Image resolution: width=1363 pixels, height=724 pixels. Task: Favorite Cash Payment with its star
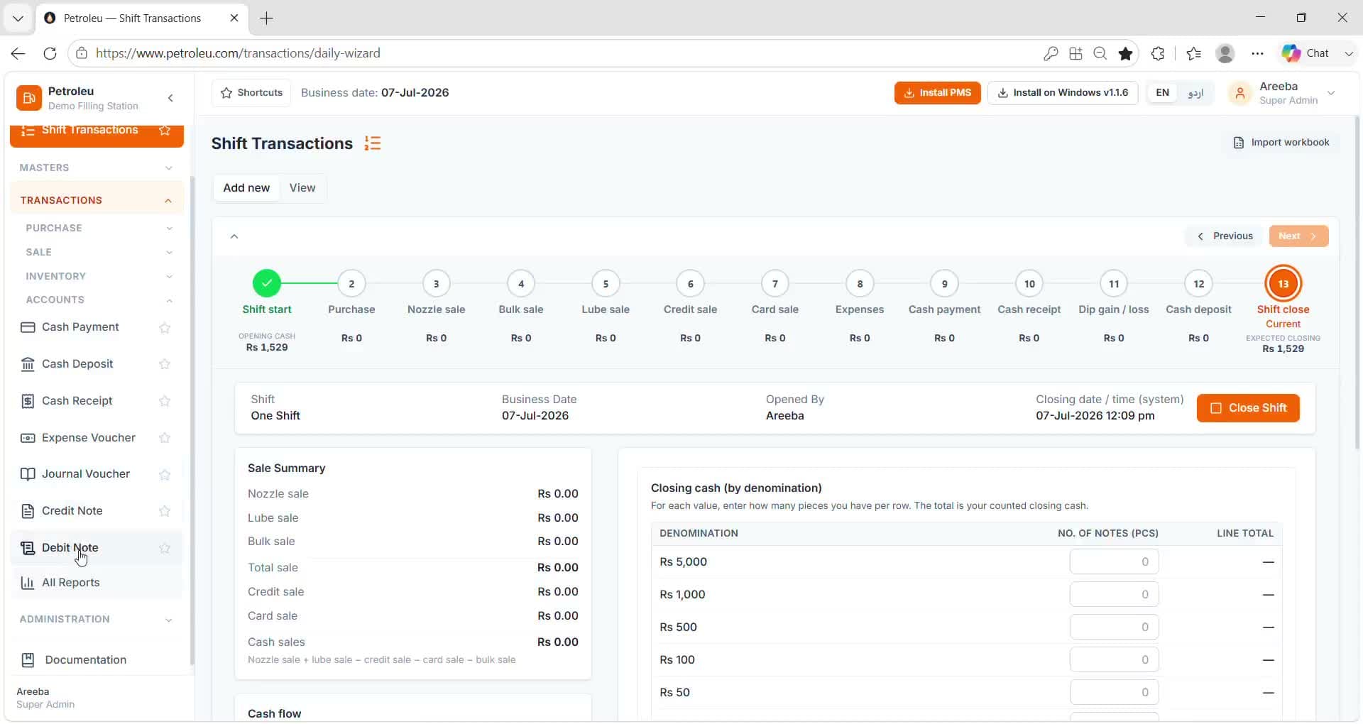coord(165,327)
